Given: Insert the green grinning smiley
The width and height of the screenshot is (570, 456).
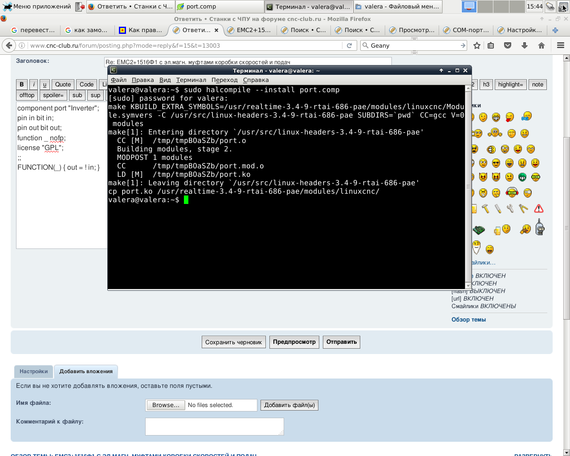Looking at the screenshot, I should (522, 177).
